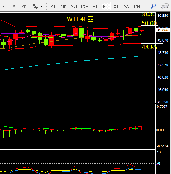
Task: Switch to H1 timeframe
Action: click(x=95, y=6)
